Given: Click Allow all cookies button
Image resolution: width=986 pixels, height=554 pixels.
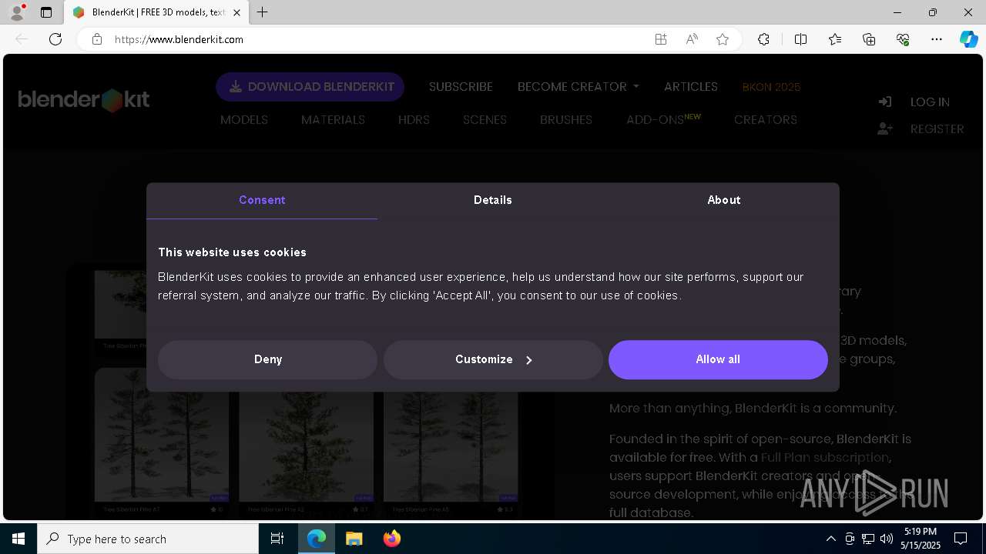Looking at the screenshot, I should (x=718, y=359).
